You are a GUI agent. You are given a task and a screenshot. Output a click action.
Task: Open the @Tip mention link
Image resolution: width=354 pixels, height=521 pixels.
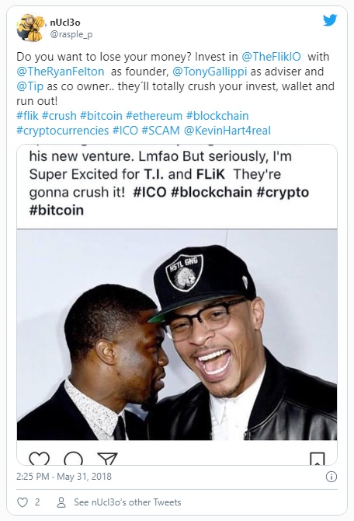pos(29,86)
